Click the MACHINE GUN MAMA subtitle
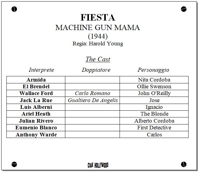This screenshot has height=172, width=199. [x=98, y=28]
